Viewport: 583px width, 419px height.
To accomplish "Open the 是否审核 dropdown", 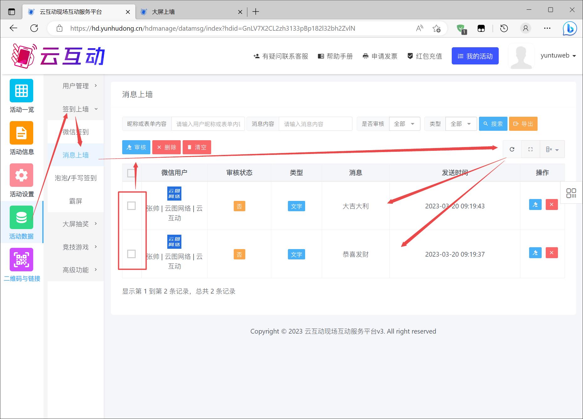I will pyautogui.click(x=404, y=124).
